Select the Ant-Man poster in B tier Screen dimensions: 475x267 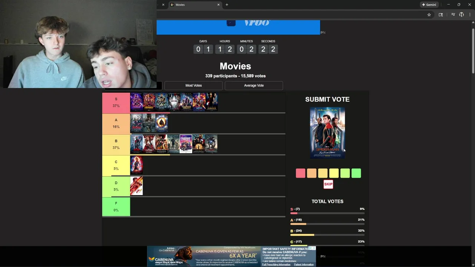tap(137, 144)
